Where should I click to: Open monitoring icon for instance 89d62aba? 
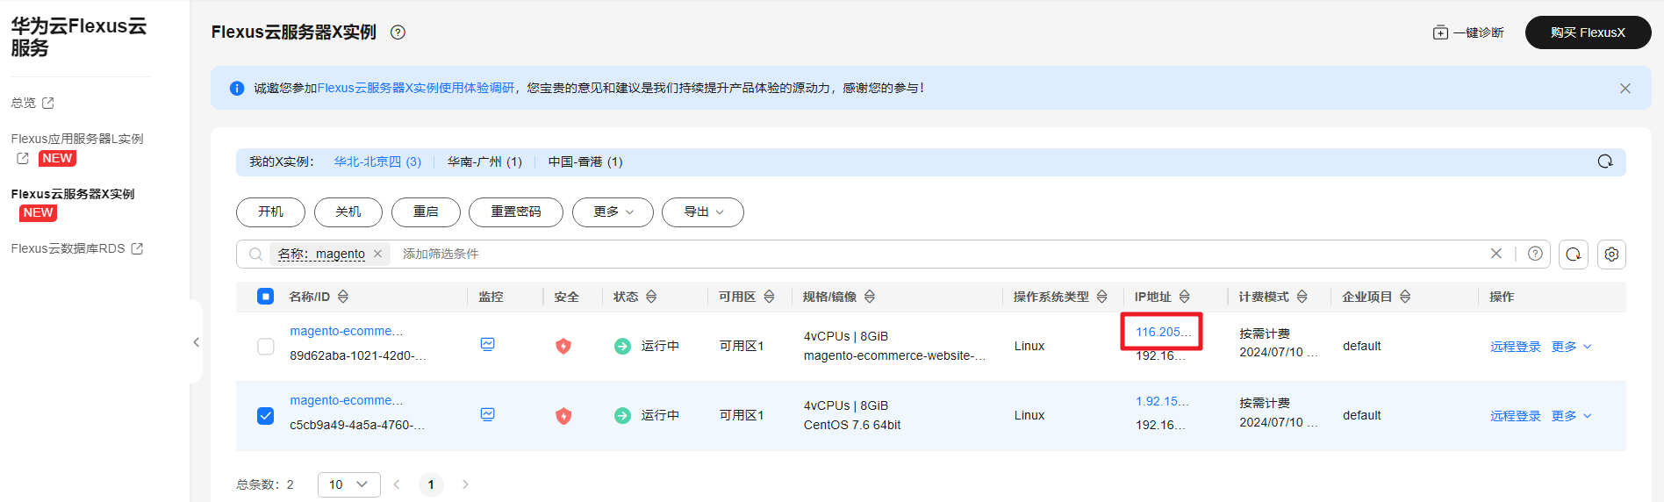488,344
